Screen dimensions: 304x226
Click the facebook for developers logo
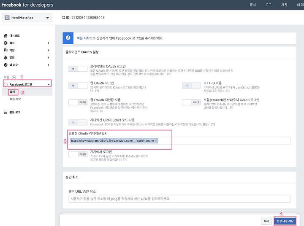(27, 5)
